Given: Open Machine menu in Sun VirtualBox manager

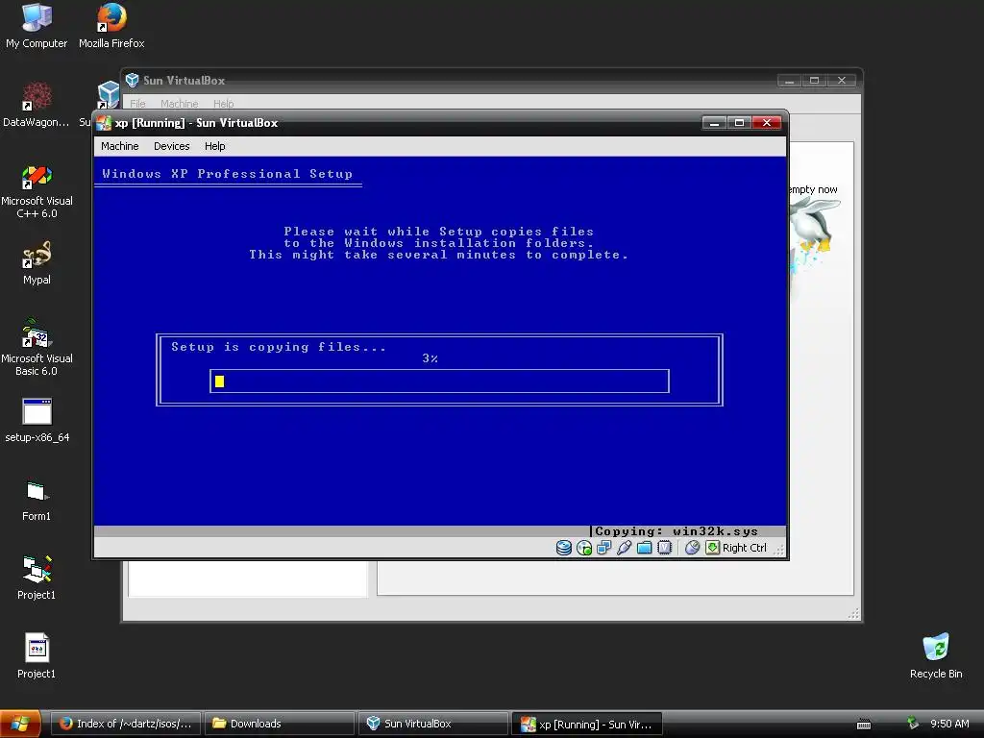Looking at the screenshot, I should pos(179,104).
